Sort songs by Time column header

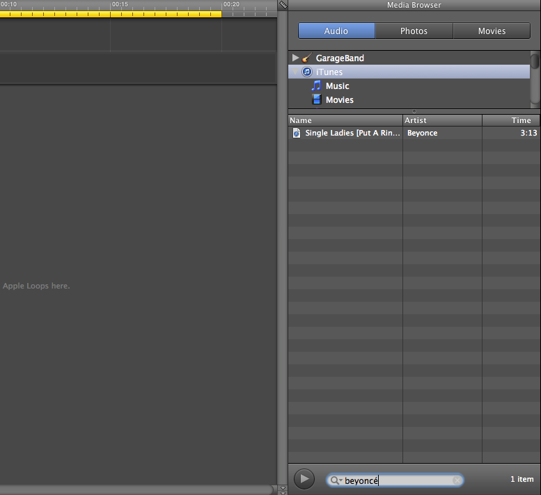coord(510,120)
